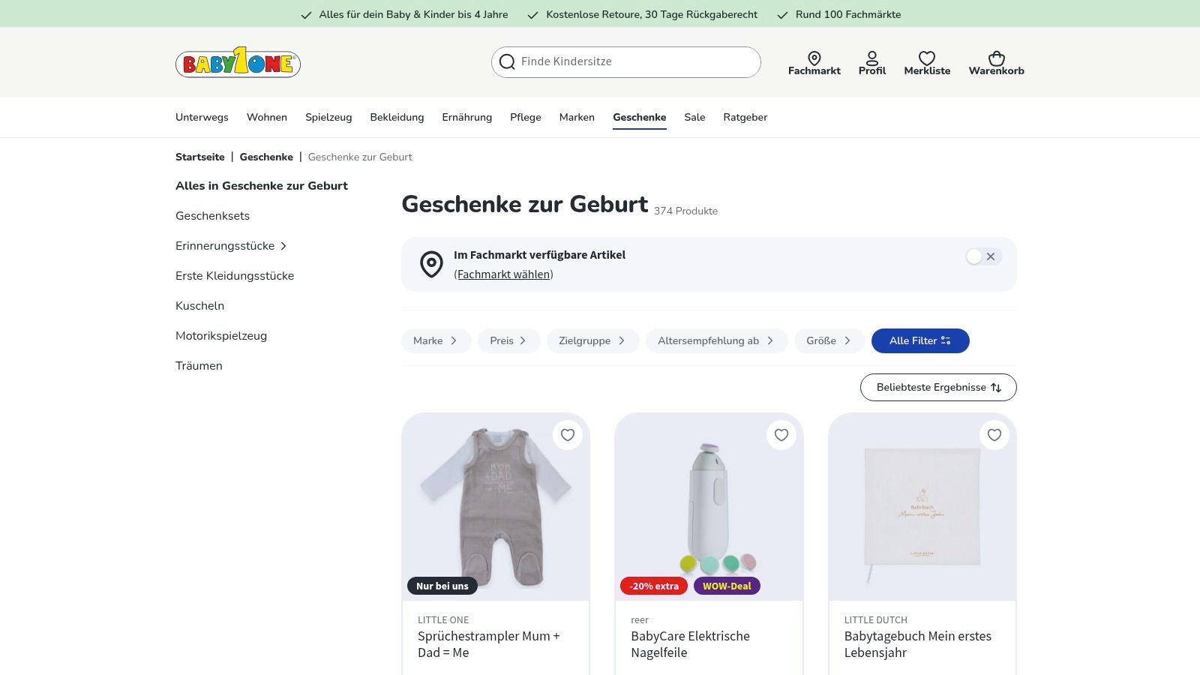Toggle Im Fachmarkt verfügbare Artikel switch

(x=983, y=256)
